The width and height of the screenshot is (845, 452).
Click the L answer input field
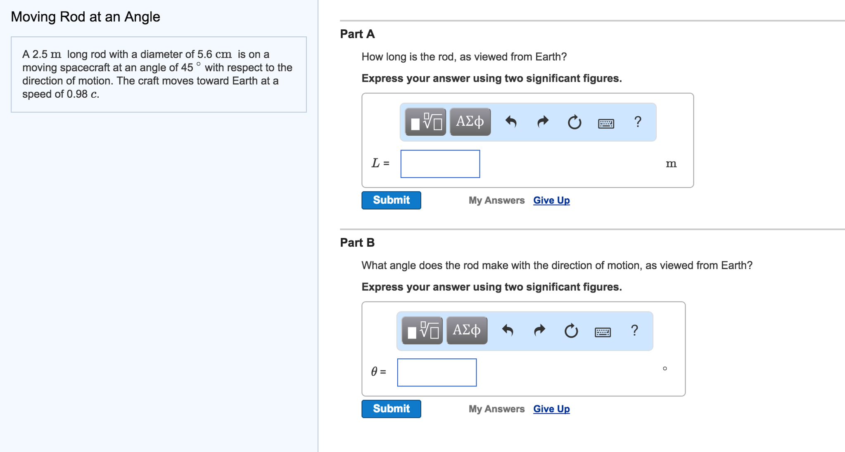point(440,164)
